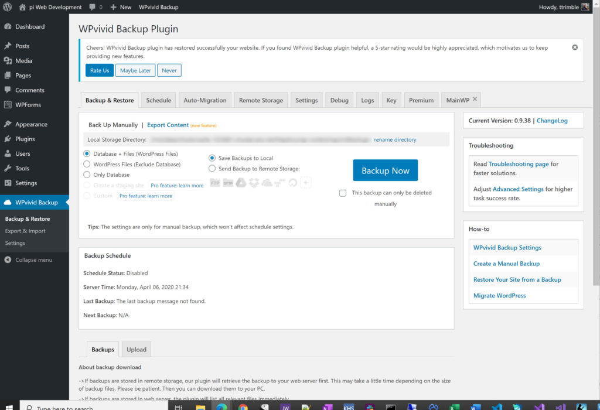Click the Appearance paintbrush icon
The height and width of the screenshot is (410, 600).
pyautogui.click(x=8, y=124)
